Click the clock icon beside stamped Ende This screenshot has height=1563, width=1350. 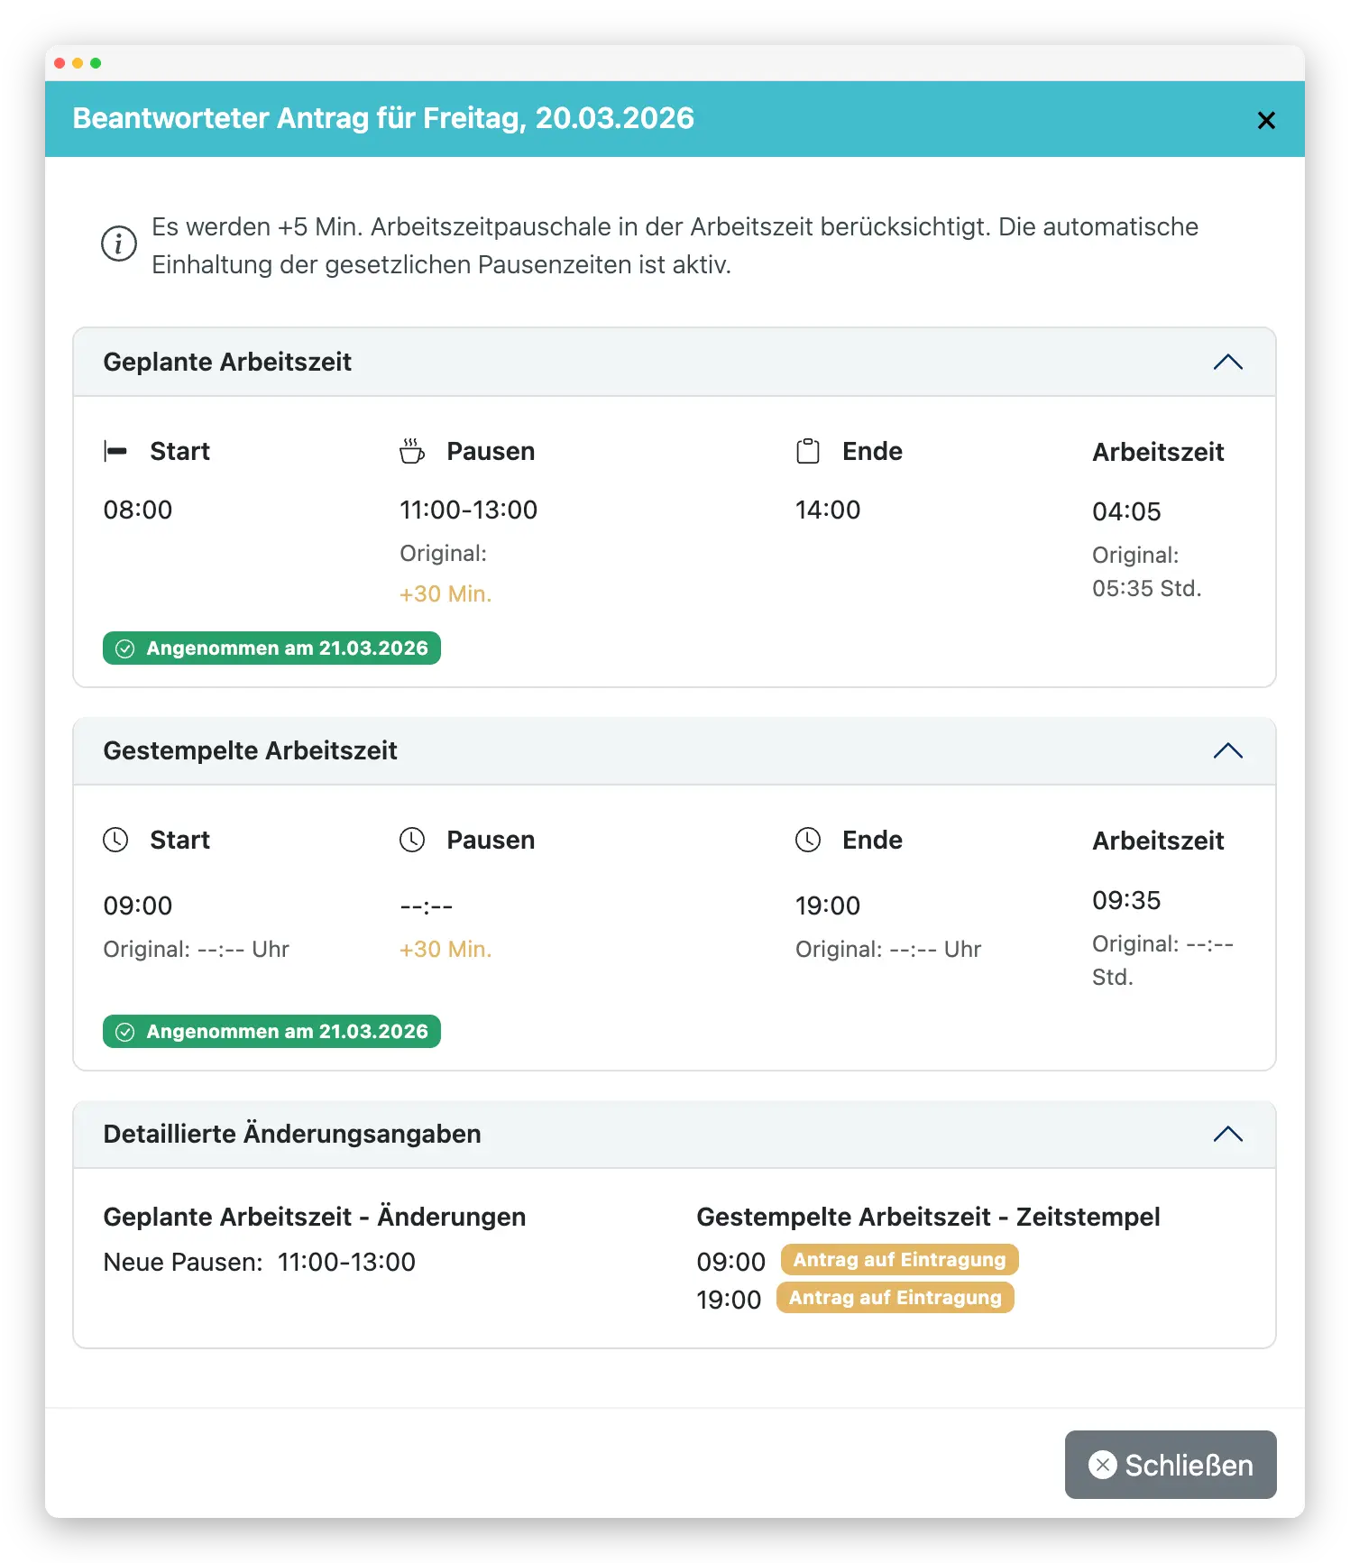click(808, 840)
